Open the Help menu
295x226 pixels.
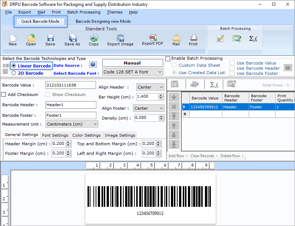(x=133, y=12)
